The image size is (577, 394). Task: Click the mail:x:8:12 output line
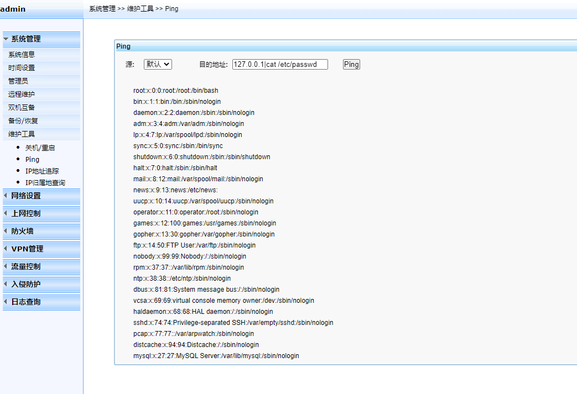[x=199, y=178]
